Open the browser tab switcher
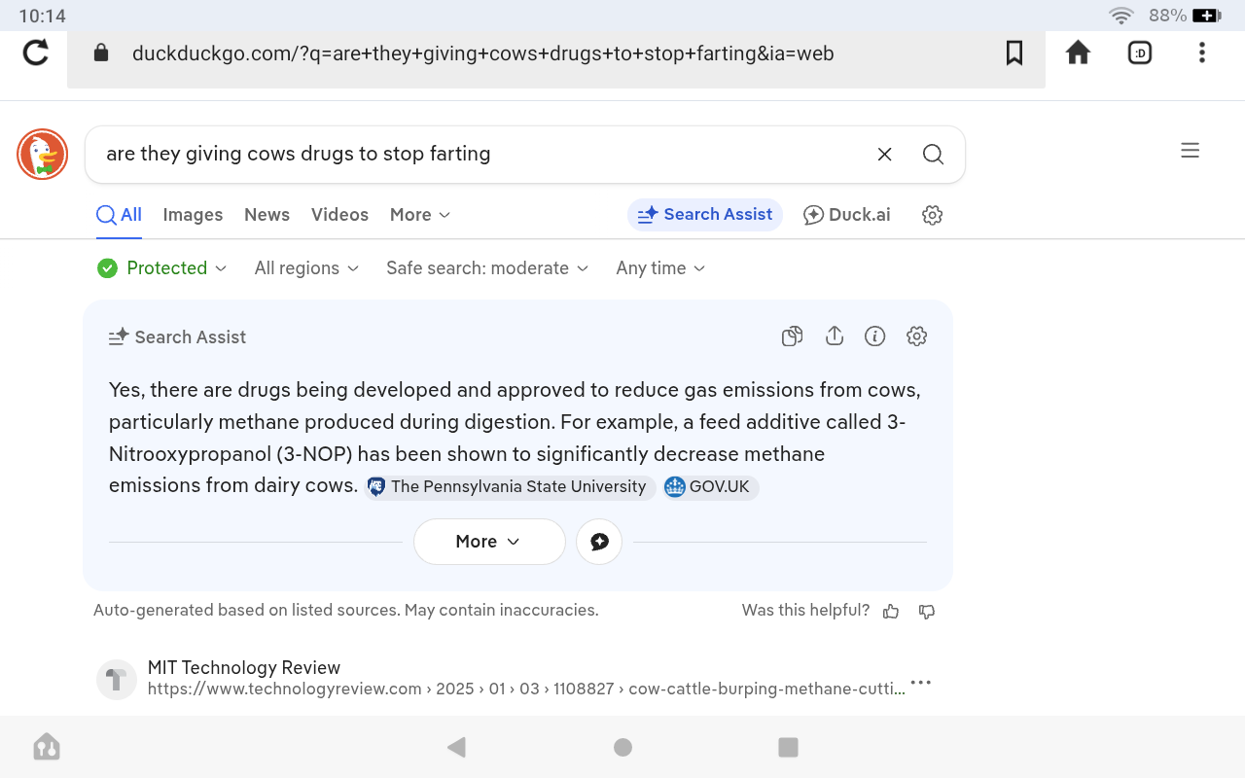Viewport: 1245px width, 778px height. click(1139, 53)
